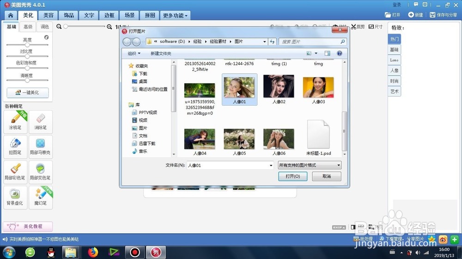Select the 局部变色笔 recolor pen tool

pyautogui.click(x=40, y=172)
